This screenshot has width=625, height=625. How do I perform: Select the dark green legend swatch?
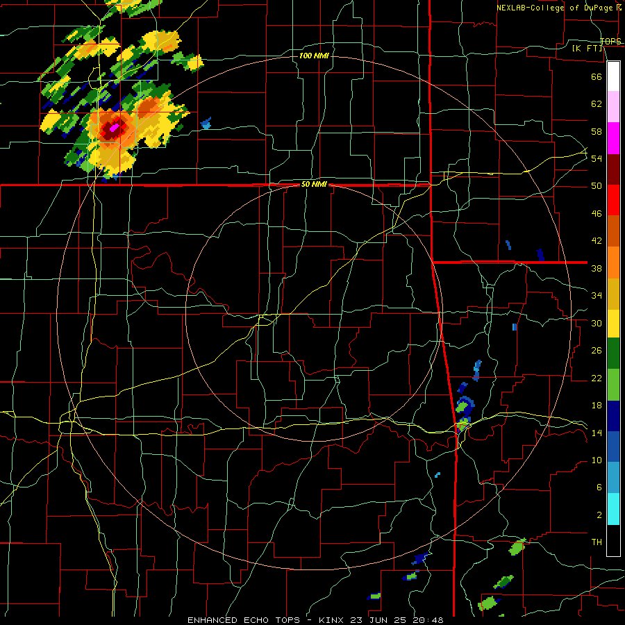613,353
